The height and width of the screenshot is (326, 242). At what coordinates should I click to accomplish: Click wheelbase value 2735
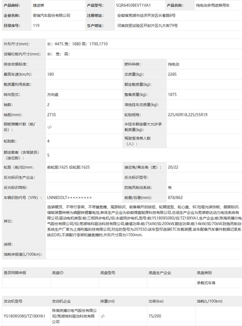click(x=52, y=115)
